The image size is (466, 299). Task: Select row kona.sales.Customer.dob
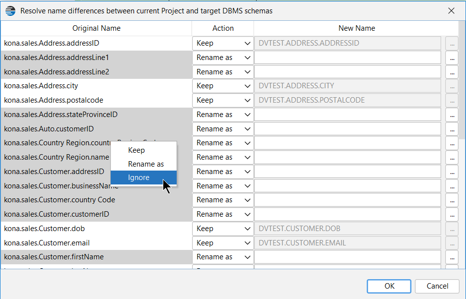click(96, 229)
